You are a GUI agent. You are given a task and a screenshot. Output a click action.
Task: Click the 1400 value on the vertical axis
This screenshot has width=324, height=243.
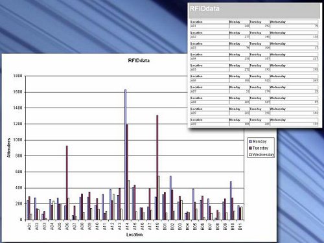[17, 108]
